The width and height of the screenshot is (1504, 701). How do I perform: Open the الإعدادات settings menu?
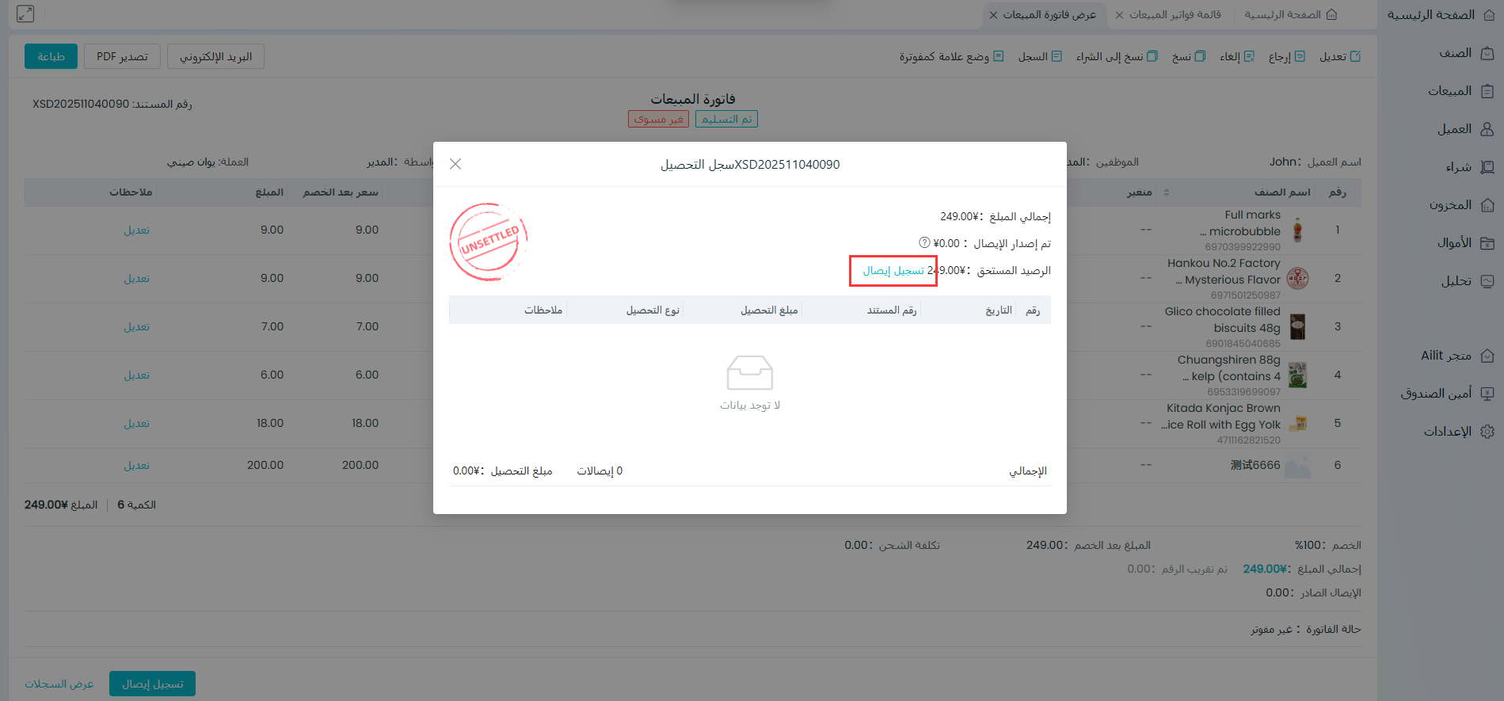click(x=1458, y=432)
